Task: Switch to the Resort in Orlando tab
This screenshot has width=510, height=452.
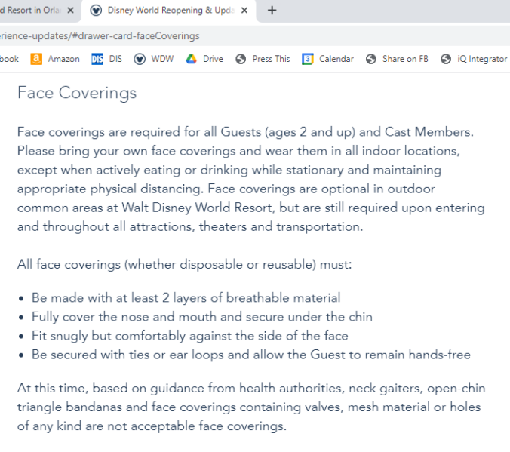Action: [x=32, y=11]
